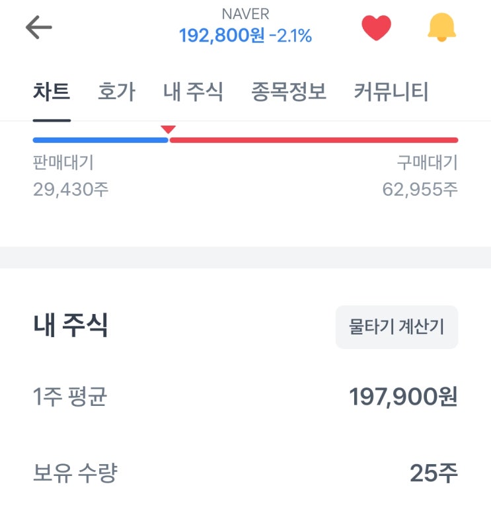Open the 커뮤니티 tab
This screenshot has width=491, height=511.
click(391, 91)
